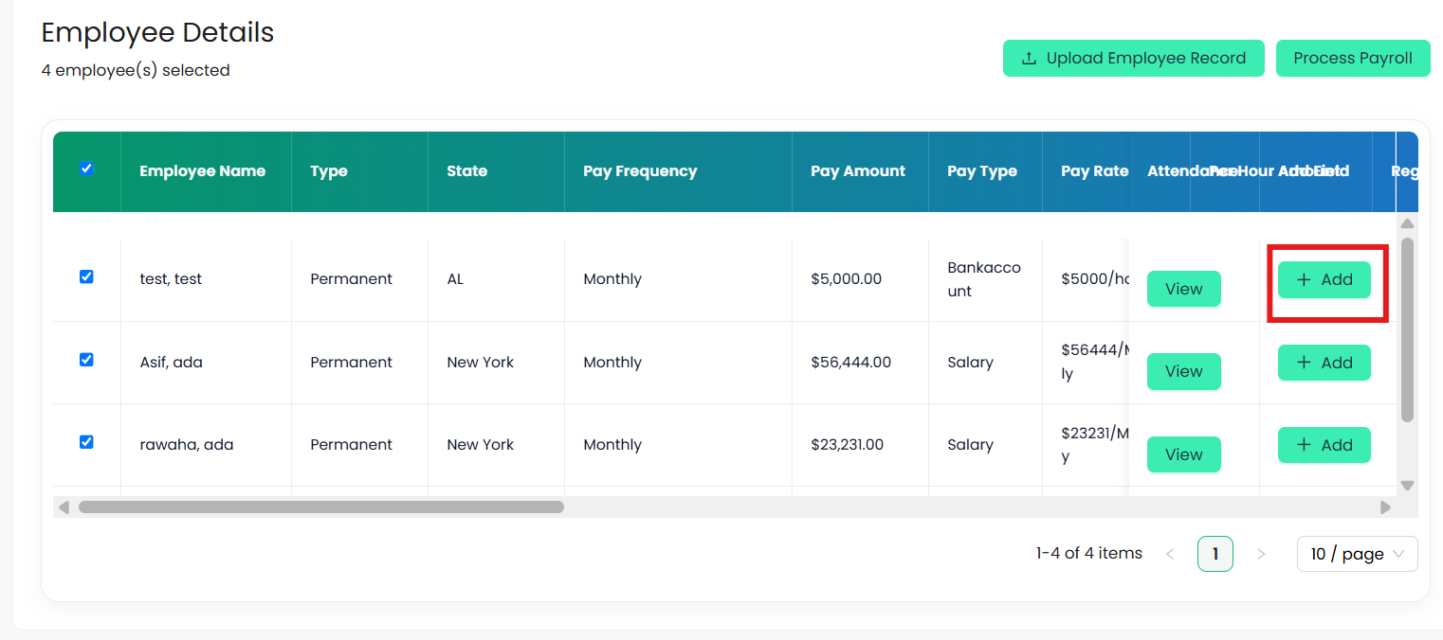Image resolution: width=1443 pixels, height=640 pixels.
Task: Click the horizontal scrollbar thumb
Action: [x=321, y=507]
